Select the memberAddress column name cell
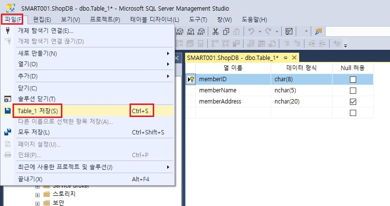Screen dimensions: 390x206 (233, 102)
